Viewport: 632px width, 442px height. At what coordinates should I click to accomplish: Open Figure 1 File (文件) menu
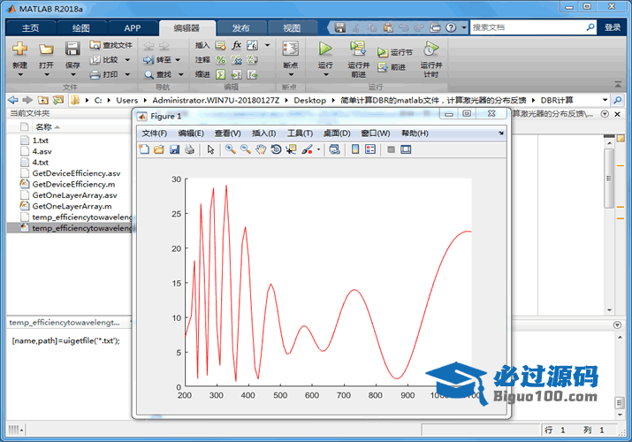click(155, 133)
